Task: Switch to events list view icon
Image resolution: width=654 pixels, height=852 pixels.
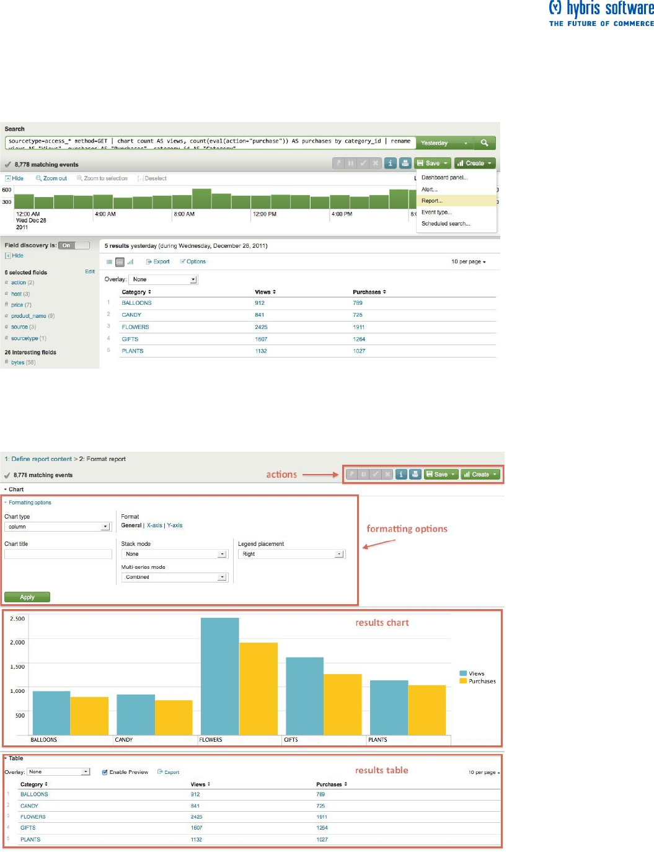Action: 109,262
